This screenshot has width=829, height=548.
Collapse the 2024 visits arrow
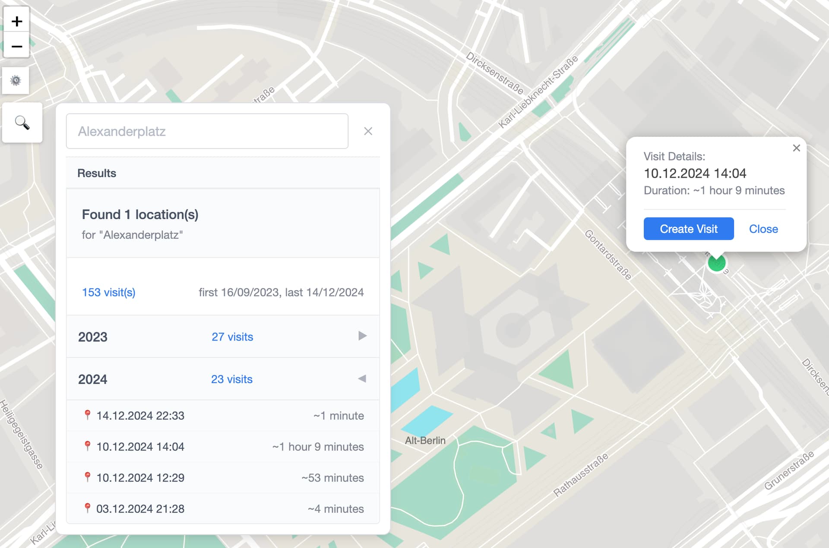point(362,378)
